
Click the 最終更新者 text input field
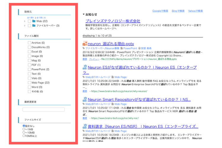click(44, 110)
